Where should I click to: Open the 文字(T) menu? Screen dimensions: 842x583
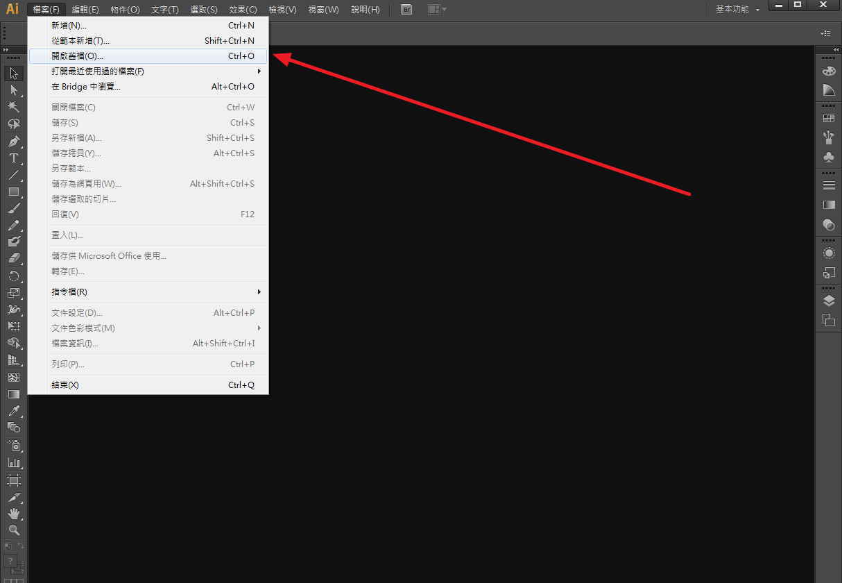pyautogui.click(x=165, y=10)
